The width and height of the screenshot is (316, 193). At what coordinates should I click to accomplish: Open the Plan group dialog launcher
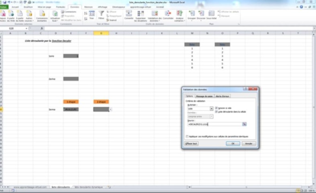239,24
